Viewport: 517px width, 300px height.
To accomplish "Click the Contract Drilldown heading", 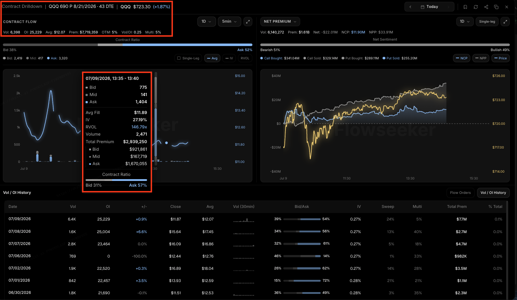I will (x=22, y=6).
